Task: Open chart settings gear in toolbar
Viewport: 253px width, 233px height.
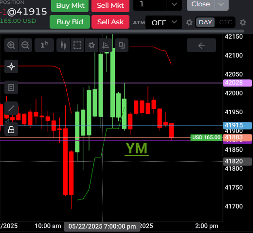Action: (91, 45)
